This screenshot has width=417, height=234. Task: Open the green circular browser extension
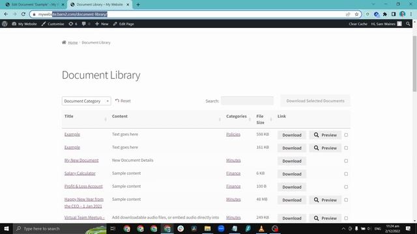tap(367, 14)
